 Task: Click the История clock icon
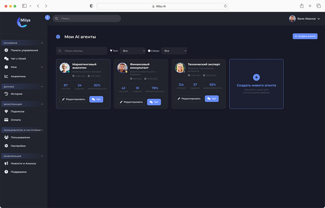click(6, 94)
